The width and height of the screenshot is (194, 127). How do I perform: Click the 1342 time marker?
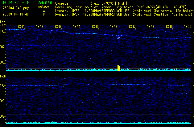[39, 27]
